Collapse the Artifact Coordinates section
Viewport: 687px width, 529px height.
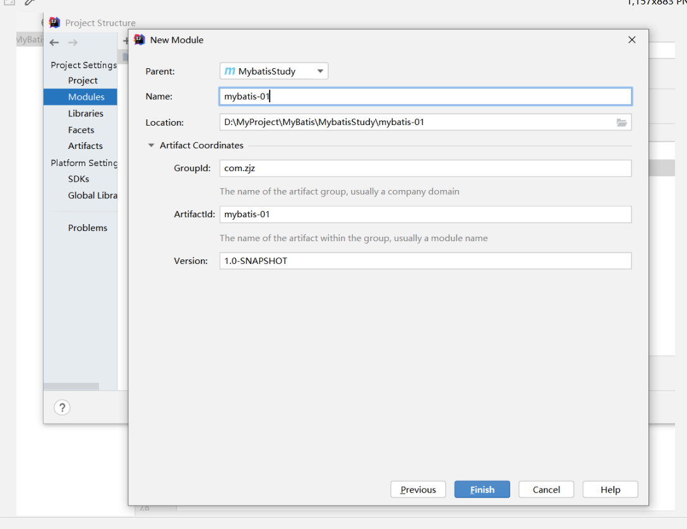point(151,145)
